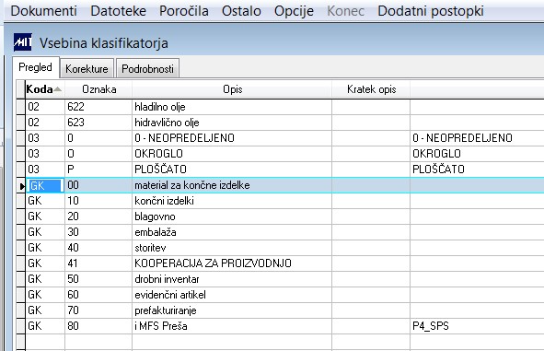Switch to the Pregled tab
544x351 pixels.
coord(36,67)
